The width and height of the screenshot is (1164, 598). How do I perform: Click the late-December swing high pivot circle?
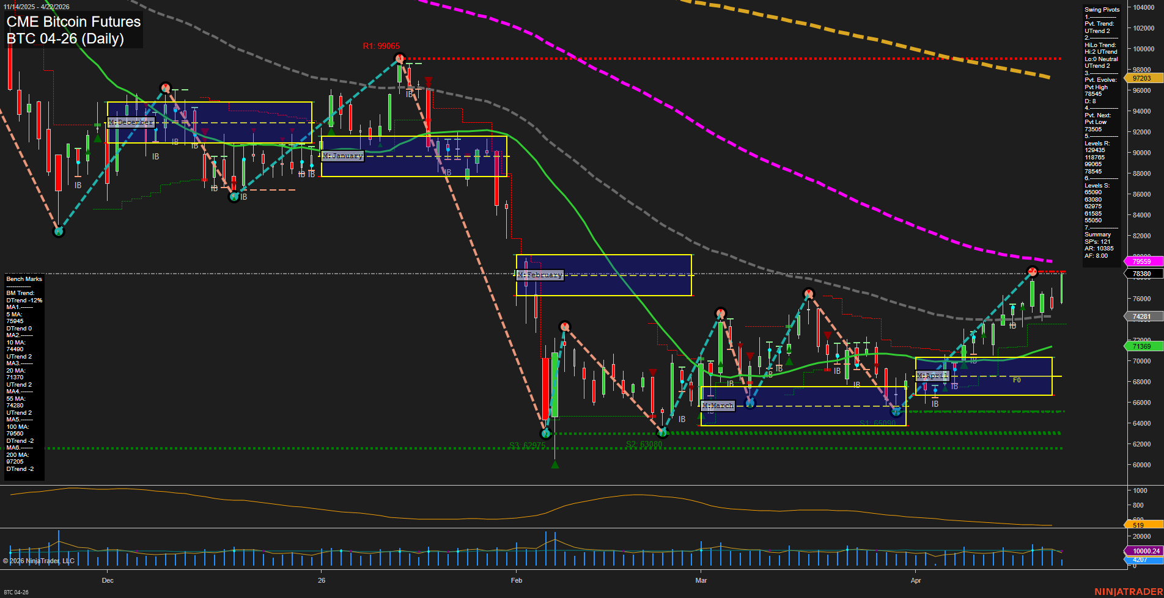165,87
